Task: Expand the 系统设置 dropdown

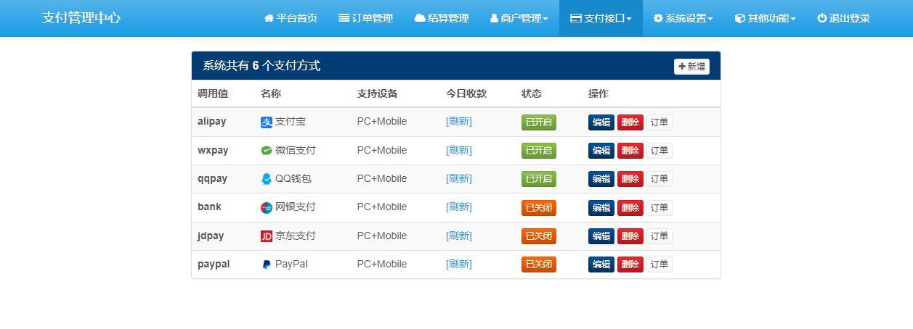Action: click(x=683, y=18)
